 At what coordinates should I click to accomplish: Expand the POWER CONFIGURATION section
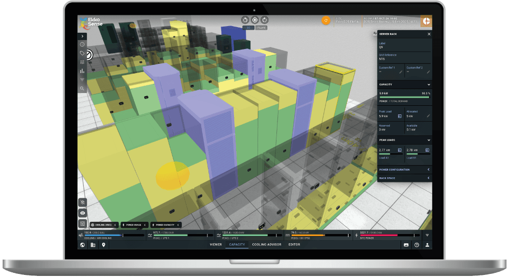point(404,170)
